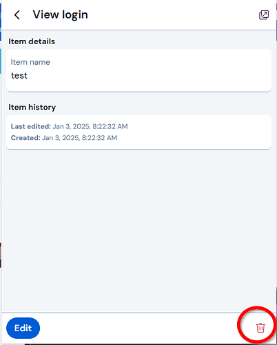Select the Created date Jan 3, 2025
The height and width of the screenshot is (345, 277).
pos(61,138)
